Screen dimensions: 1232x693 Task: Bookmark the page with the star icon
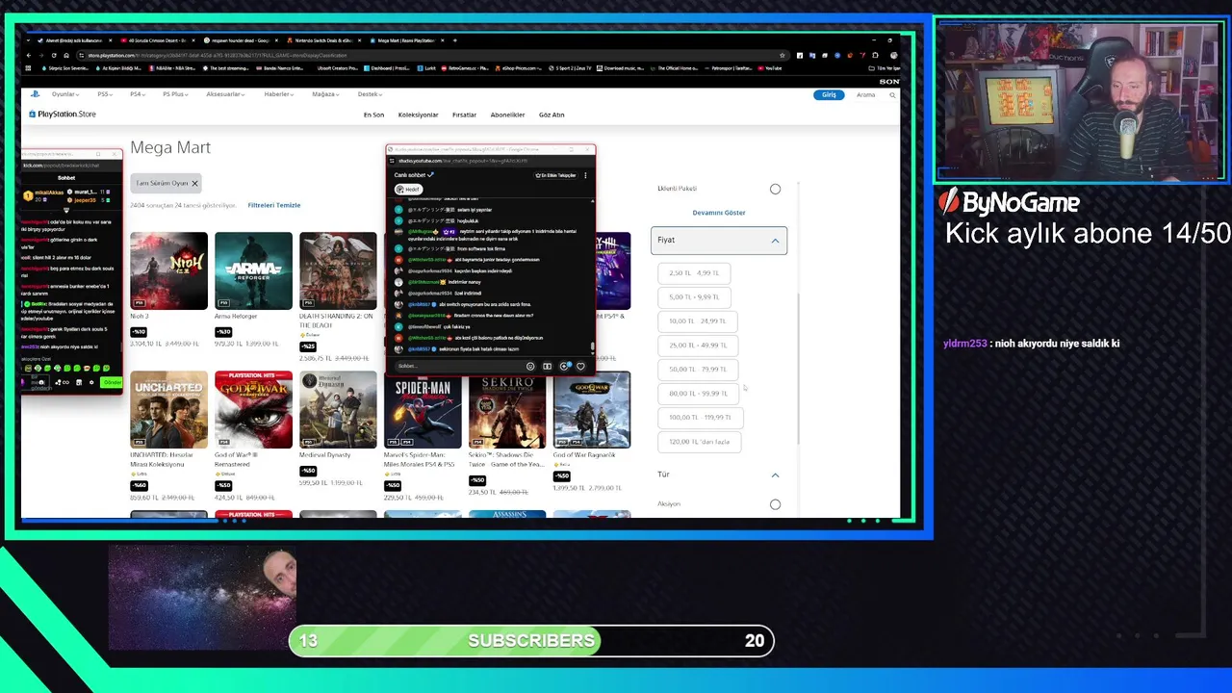tap(783, 55)
